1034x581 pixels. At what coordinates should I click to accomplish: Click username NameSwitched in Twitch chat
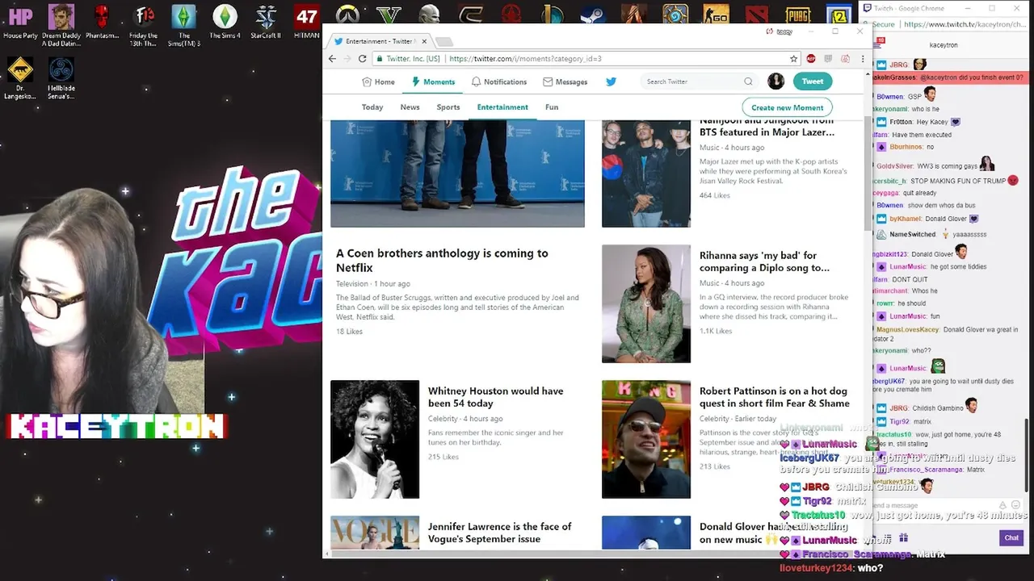(912, 235)
